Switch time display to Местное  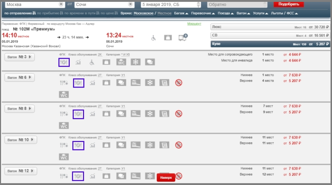point(165,13)
